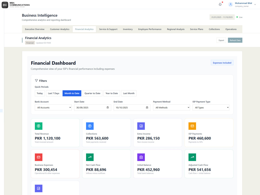Select the Last 7 Days period
Image resolution: width=260 pixels, height=195 pixels.
tap(54, 93)
